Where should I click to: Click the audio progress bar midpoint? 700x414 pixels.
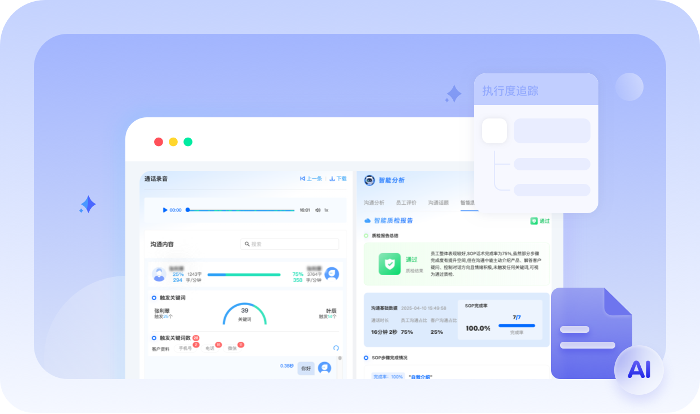tap(241, 210)
